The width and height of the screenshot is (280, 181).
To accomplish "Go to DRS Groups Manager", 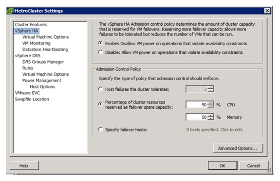I will click(x=43, y=62).
